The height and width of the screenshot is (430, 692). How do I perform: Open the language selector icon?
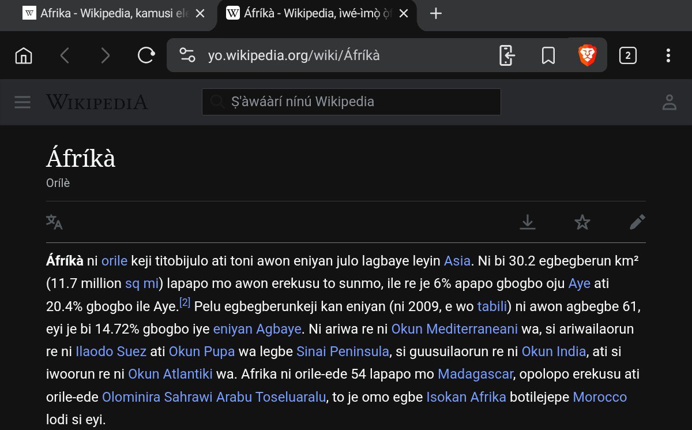[x=54, y=222]
